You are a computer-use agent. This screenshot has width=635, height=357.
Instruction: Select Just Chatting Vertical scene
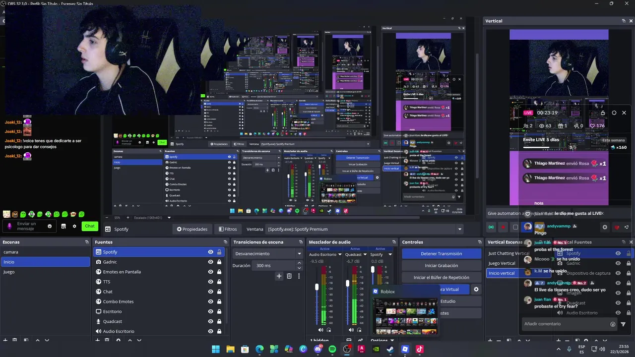point(509,253)
